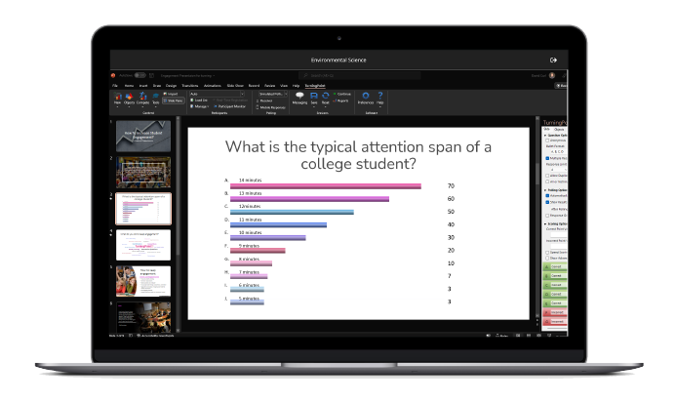
Task: Click the Reset session icon
Action: point(325,97)
